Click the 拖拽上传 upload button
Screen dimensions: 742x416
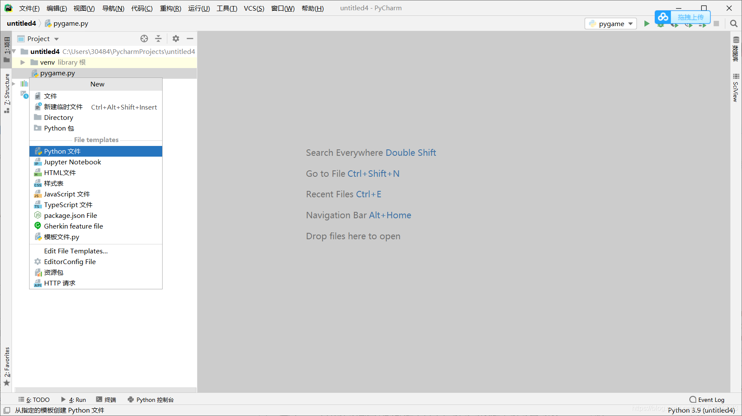point(690,17)
